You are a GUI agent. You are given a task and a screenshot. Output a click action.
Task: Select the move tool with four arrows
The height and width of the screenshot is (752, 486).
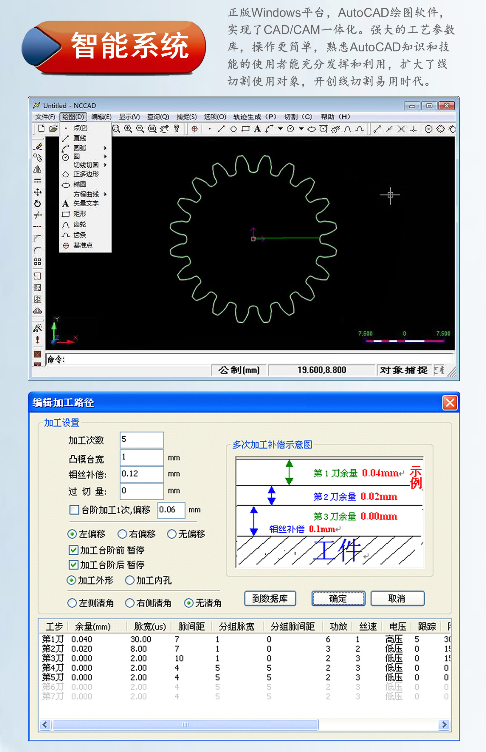tap(38, 192)
